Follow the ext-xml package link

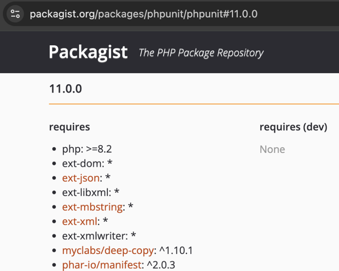tap(80, 222)
